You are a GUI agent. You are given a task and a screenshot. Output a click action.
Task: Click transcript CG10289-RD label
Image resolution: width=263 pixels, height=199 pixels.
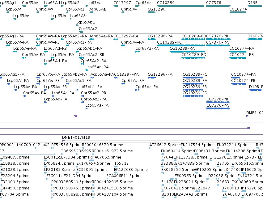pyautogui.click(x=194, y=55)
